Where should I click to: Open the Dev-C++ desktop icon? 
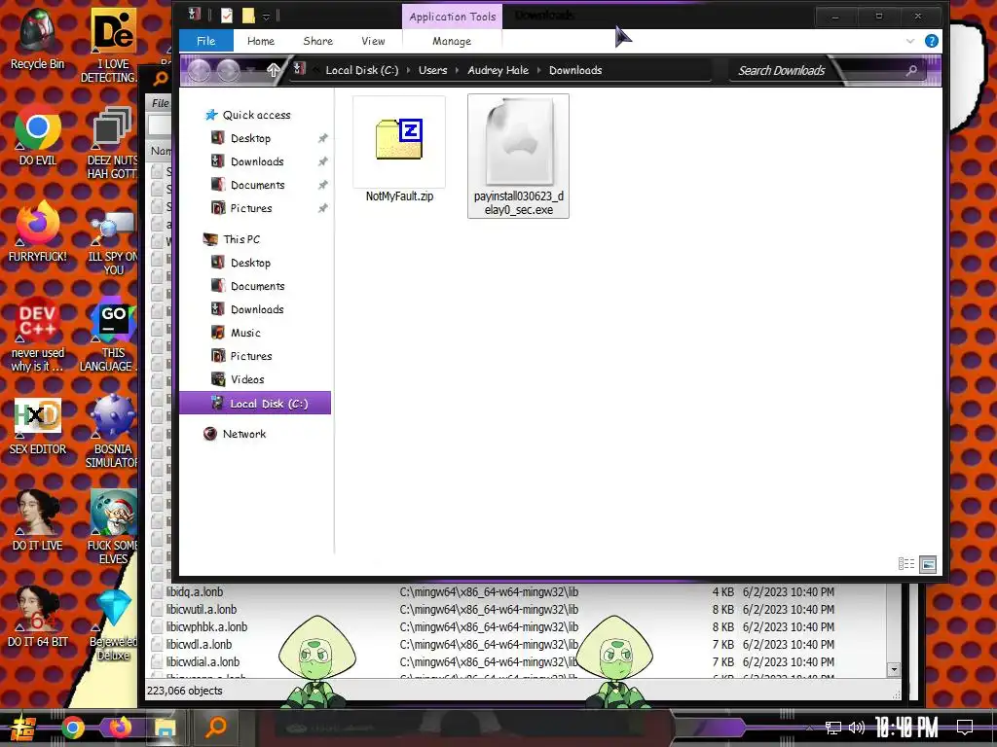pos(38,334)
